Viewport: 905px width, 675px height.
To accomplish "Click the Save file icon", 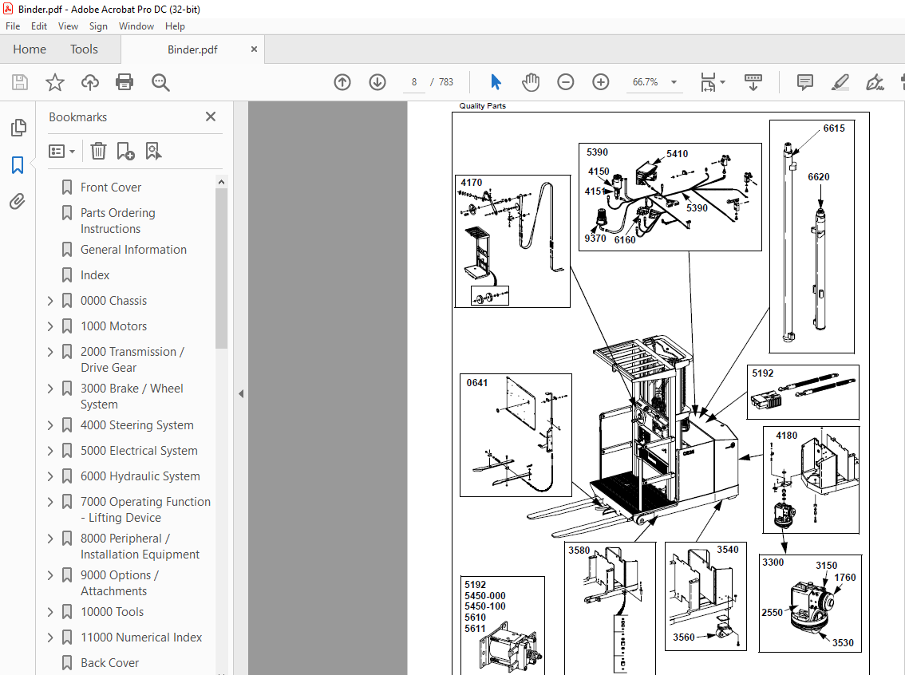I will (20, 82).
